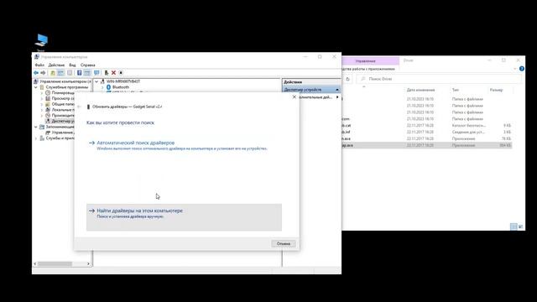Screen dimensions: 537x302
Task: Click the Отмена button
Action: [284, 244]
